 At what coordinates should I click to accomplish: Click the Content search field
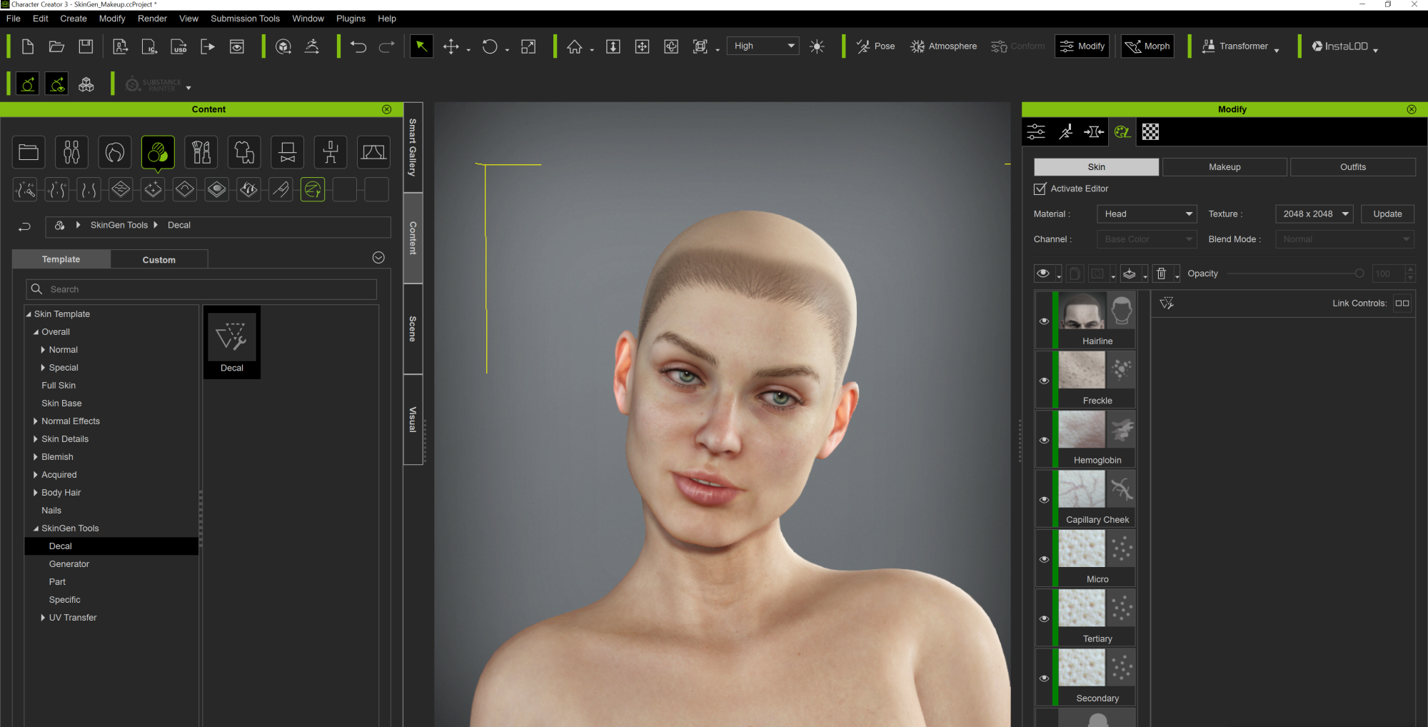click(201, 289)
